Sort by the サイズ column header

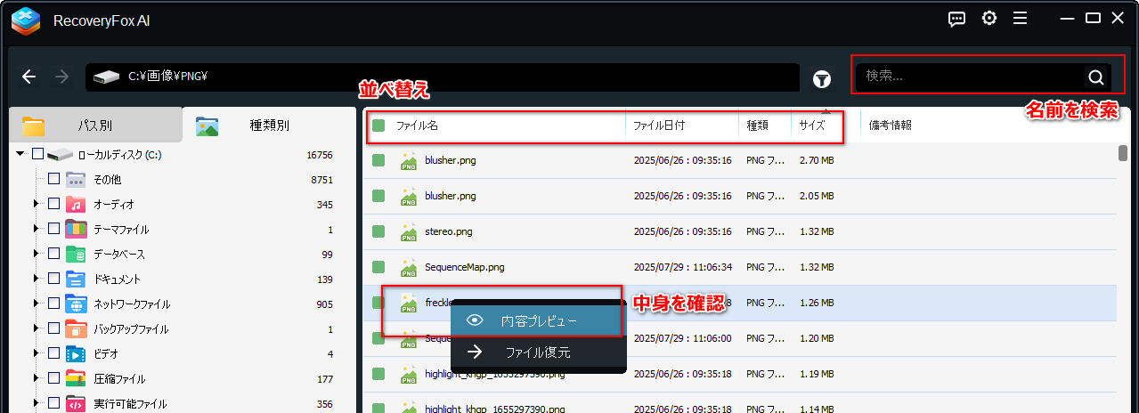click(x=811, y=126)
